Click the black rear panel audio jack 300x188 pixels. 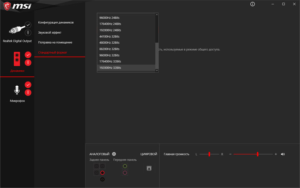point(102,179)
